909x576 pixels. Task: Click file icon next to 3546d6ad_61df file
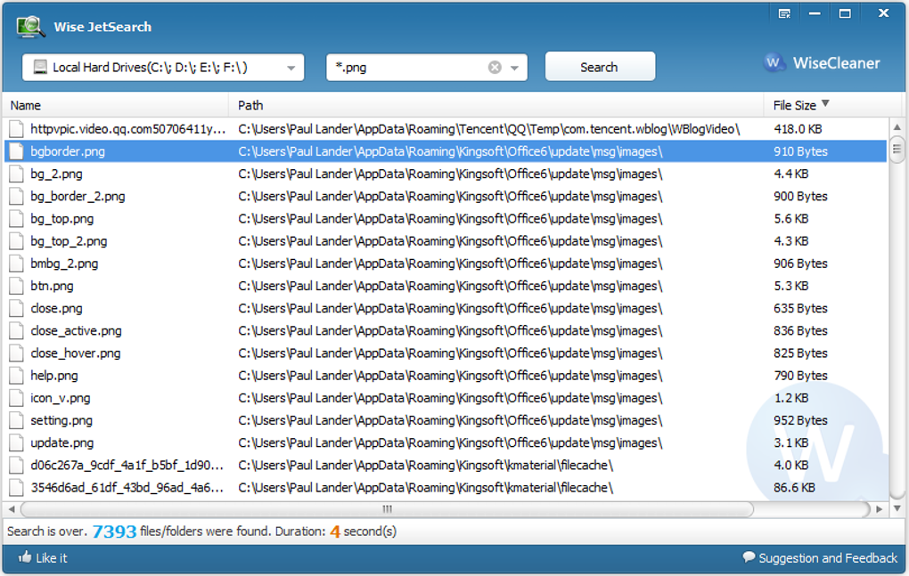17,488
